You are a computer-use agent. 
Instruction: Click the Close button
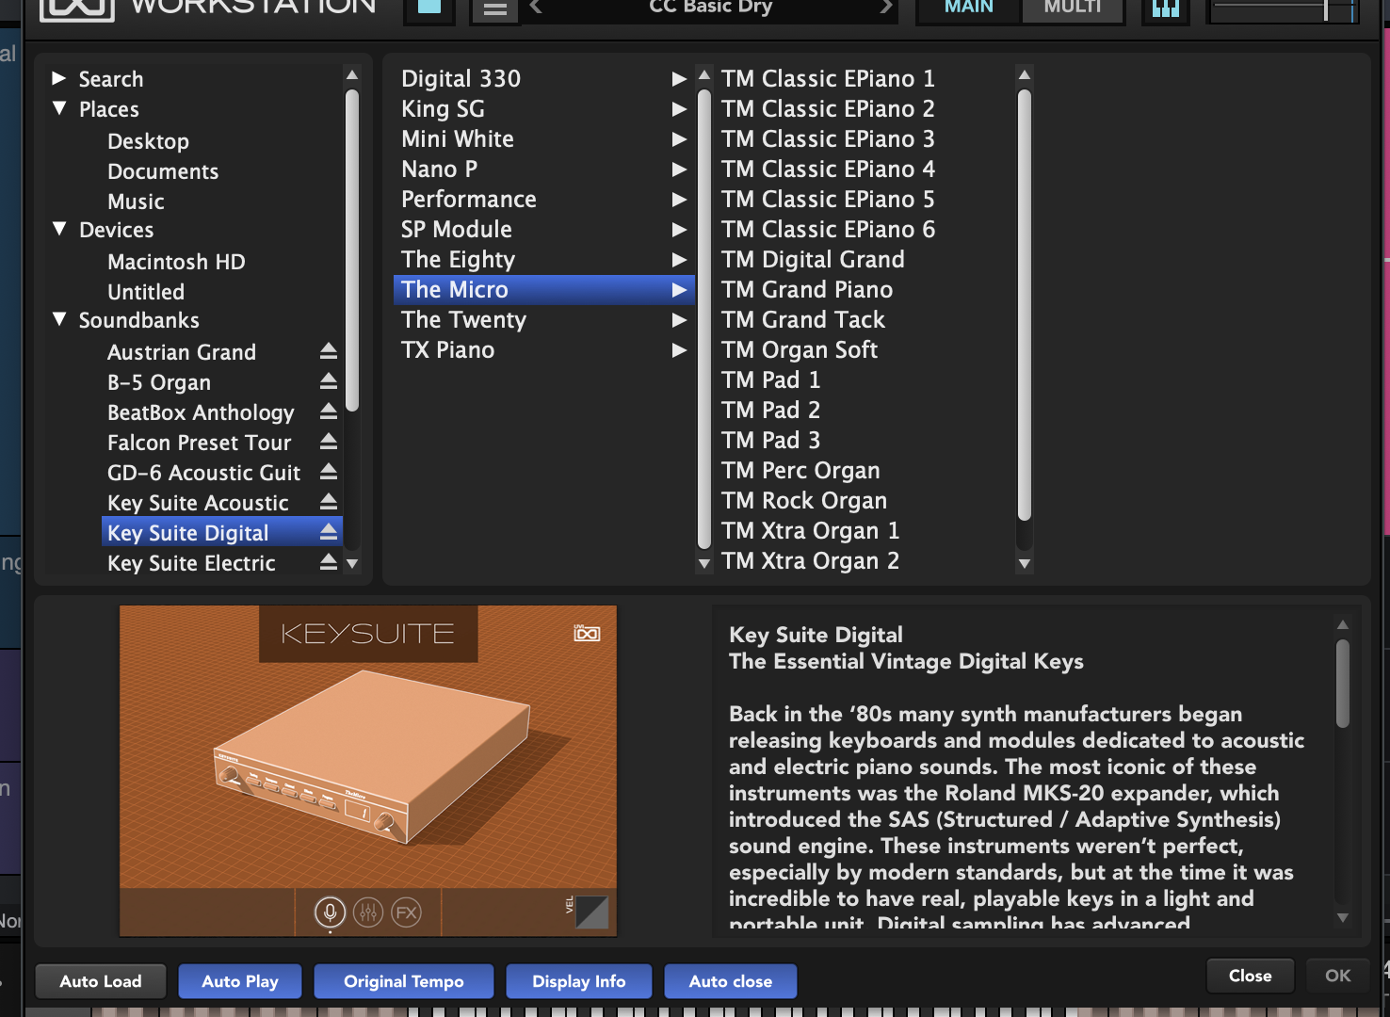(x=1250, y=976)
